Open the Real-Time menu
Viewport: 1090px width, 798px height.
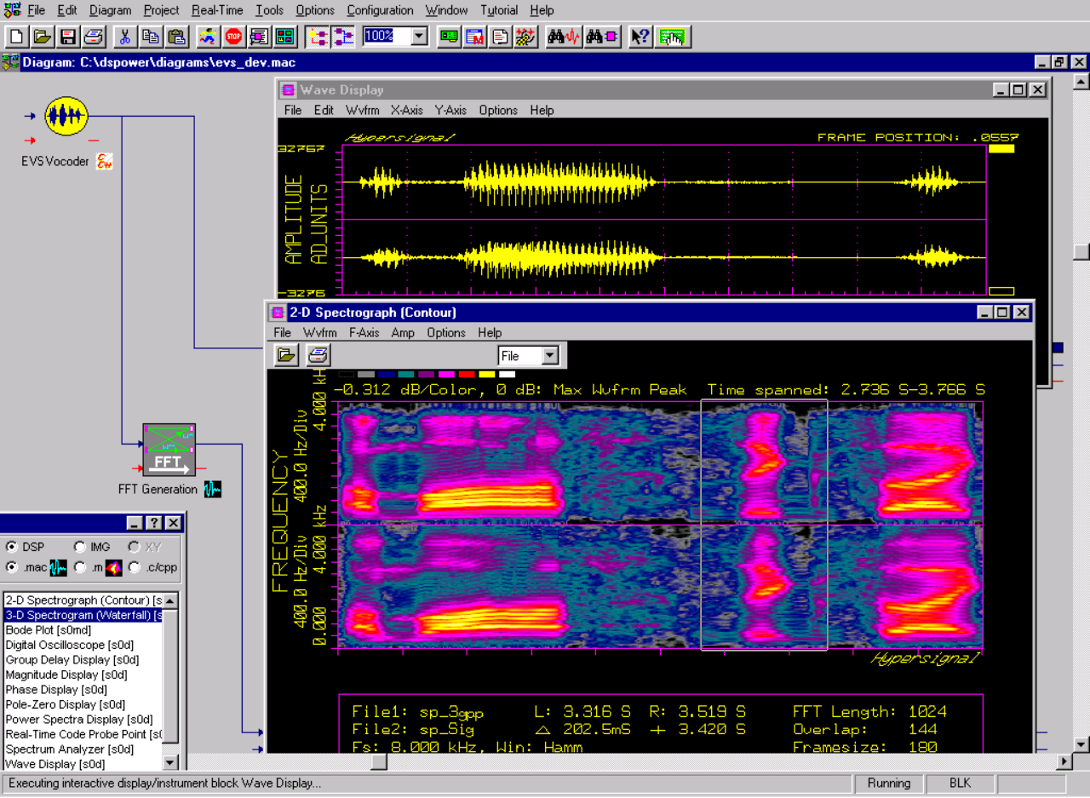pos(217,10)
